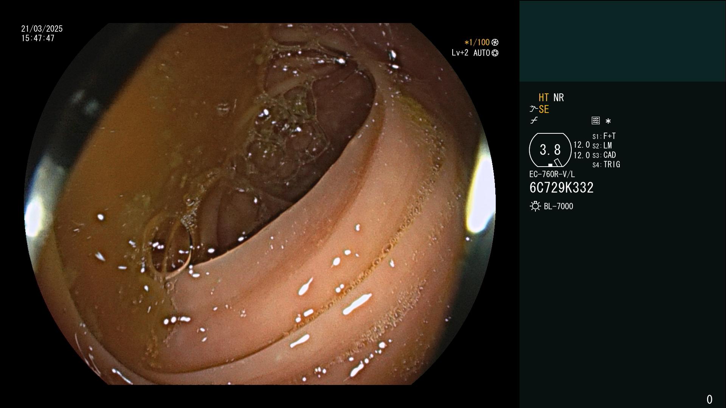Click the scope tip diagram showing 3.8
Viewport: 726px width, 408px height.
[550, 150]
